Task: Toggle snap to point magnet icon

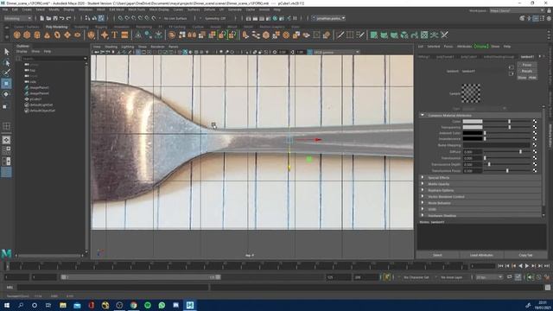Action: pyautogui.click(x=134, y=18)
